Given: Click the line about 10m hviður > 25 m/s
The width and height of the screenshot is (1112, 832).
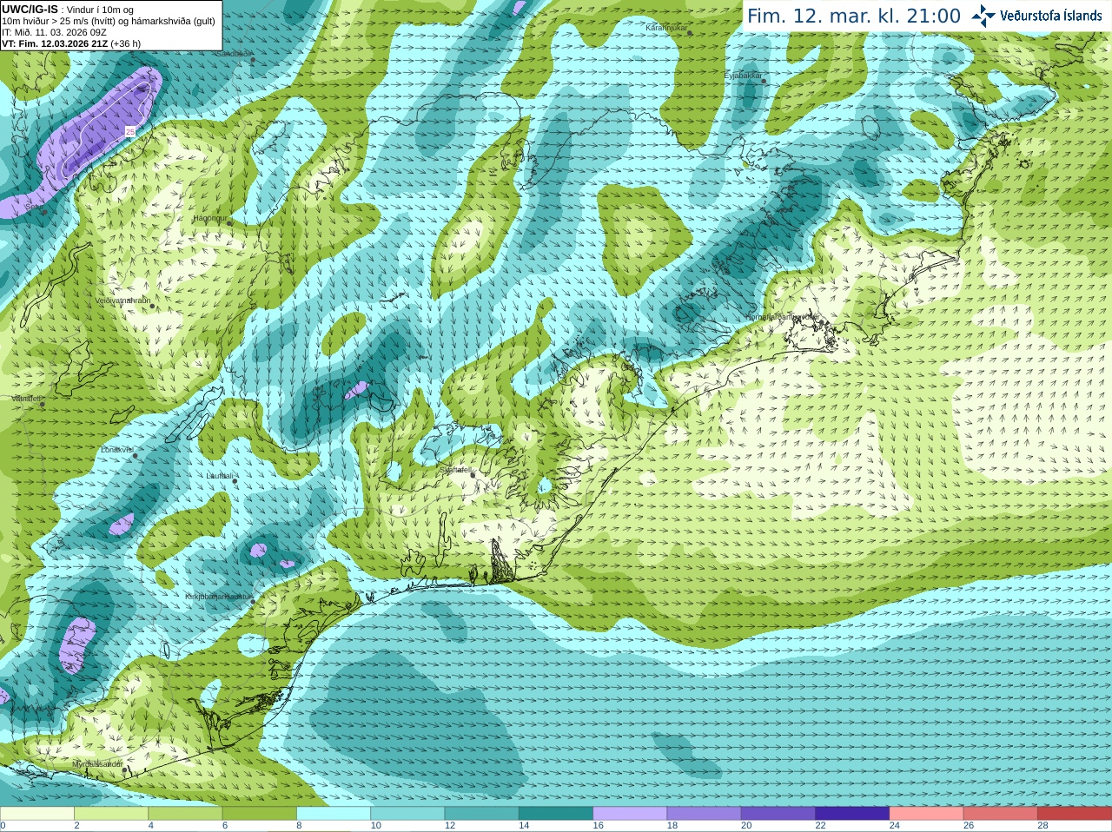Looking at the screenshot, I should point(109,21).
